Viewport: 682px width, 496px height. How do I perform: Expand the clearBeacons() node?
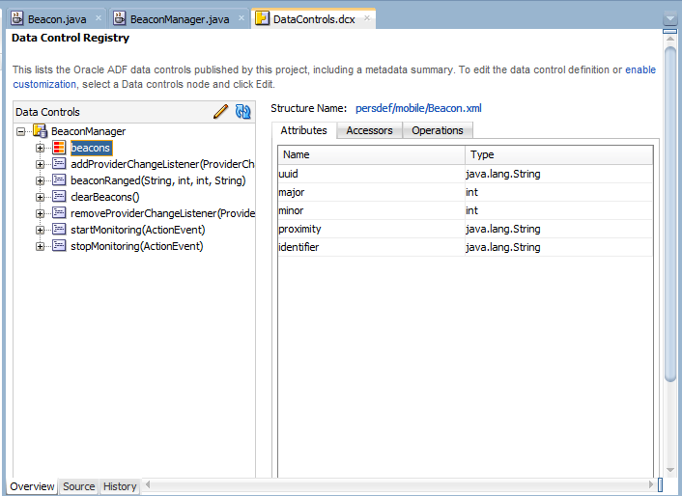click(x=40, y=197)
